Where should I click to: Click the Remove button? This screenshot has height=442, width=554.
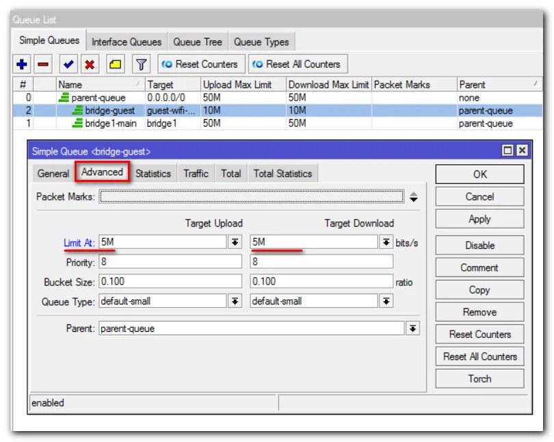480,312
